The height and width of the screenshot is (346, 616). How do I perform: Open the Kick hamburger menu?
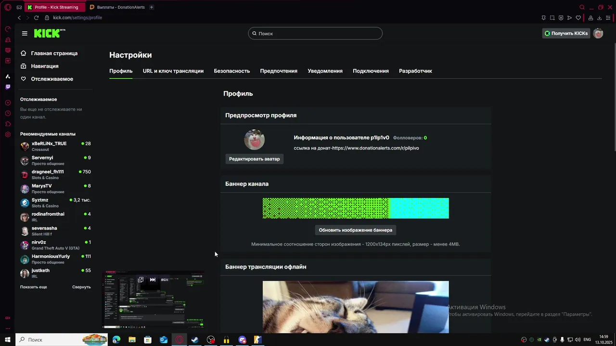tap(25, 33)
